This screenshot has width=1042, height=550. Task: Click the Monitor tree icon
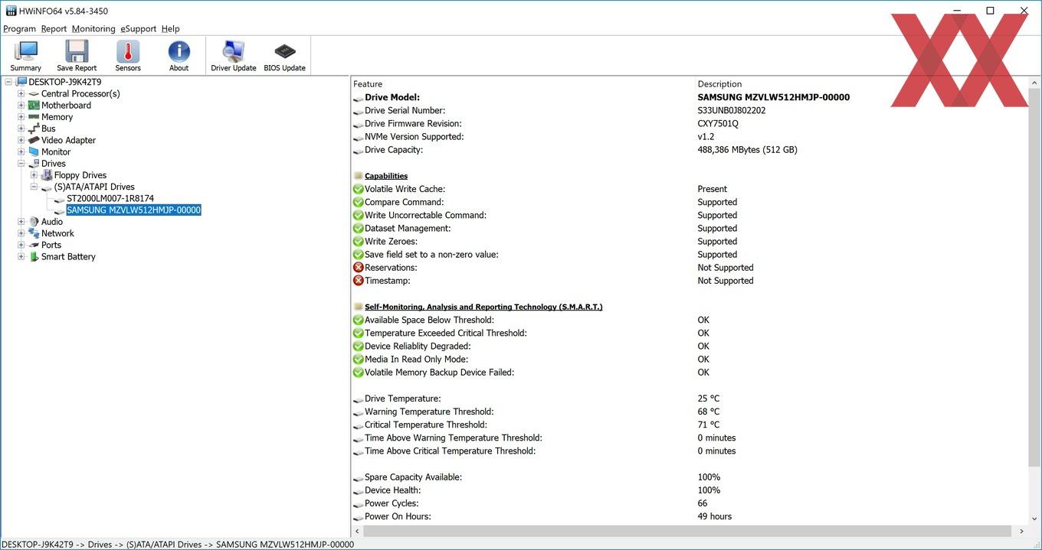point(34,151)
